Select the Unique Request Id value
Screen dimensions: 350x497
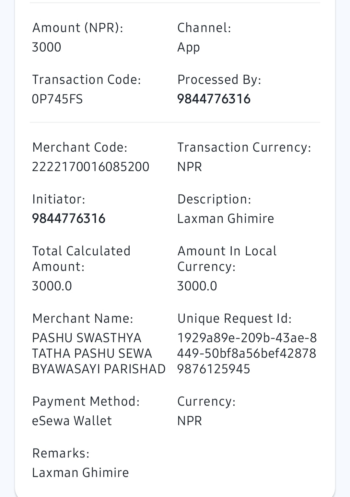pos(247,353)
